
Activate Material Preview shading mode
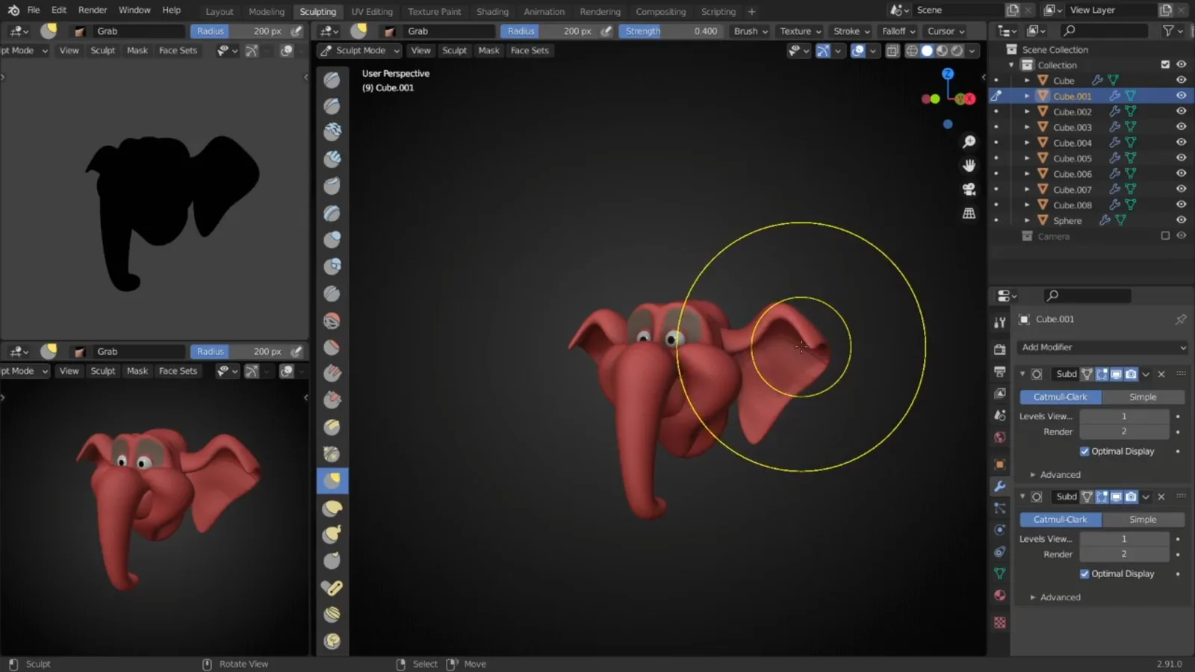pyautogui.click(x=941, y=50)
